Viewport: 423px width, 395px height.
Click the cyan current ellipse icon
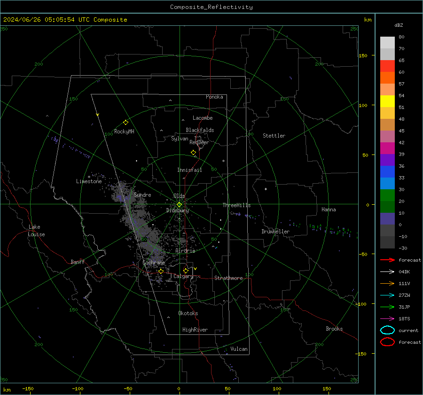[387, 330]
